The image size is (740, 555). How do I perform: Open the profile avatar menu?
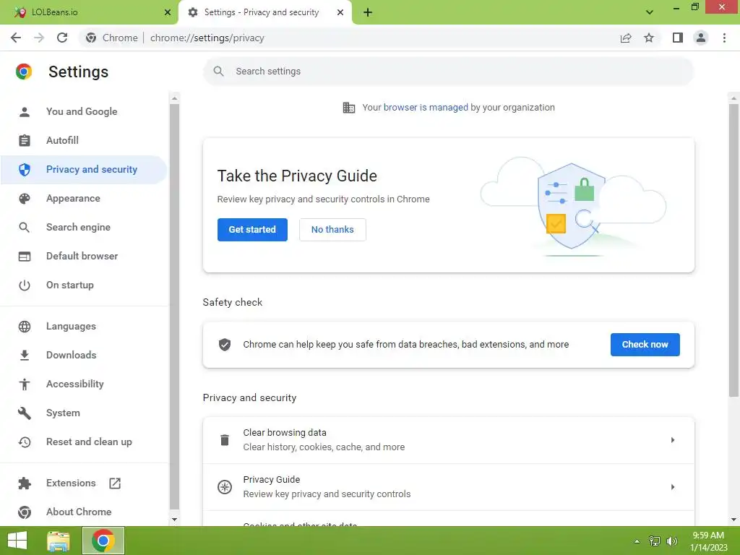pos(701,38)
